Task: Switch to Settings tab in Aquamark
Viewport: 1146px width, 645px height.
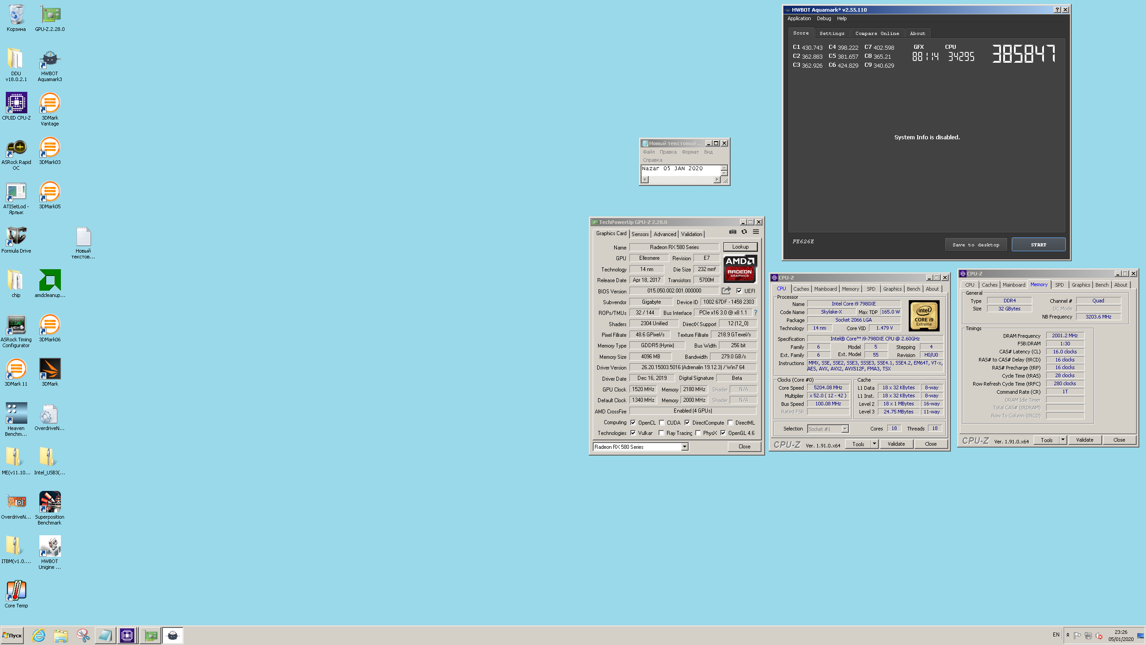Action: 832,34
